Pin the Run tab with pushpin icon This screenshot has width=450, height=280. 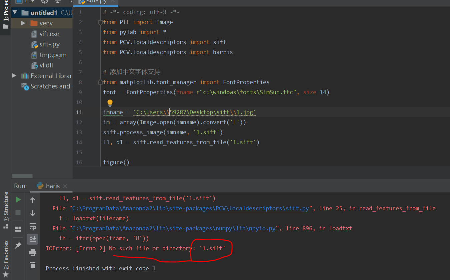point(18,246)
